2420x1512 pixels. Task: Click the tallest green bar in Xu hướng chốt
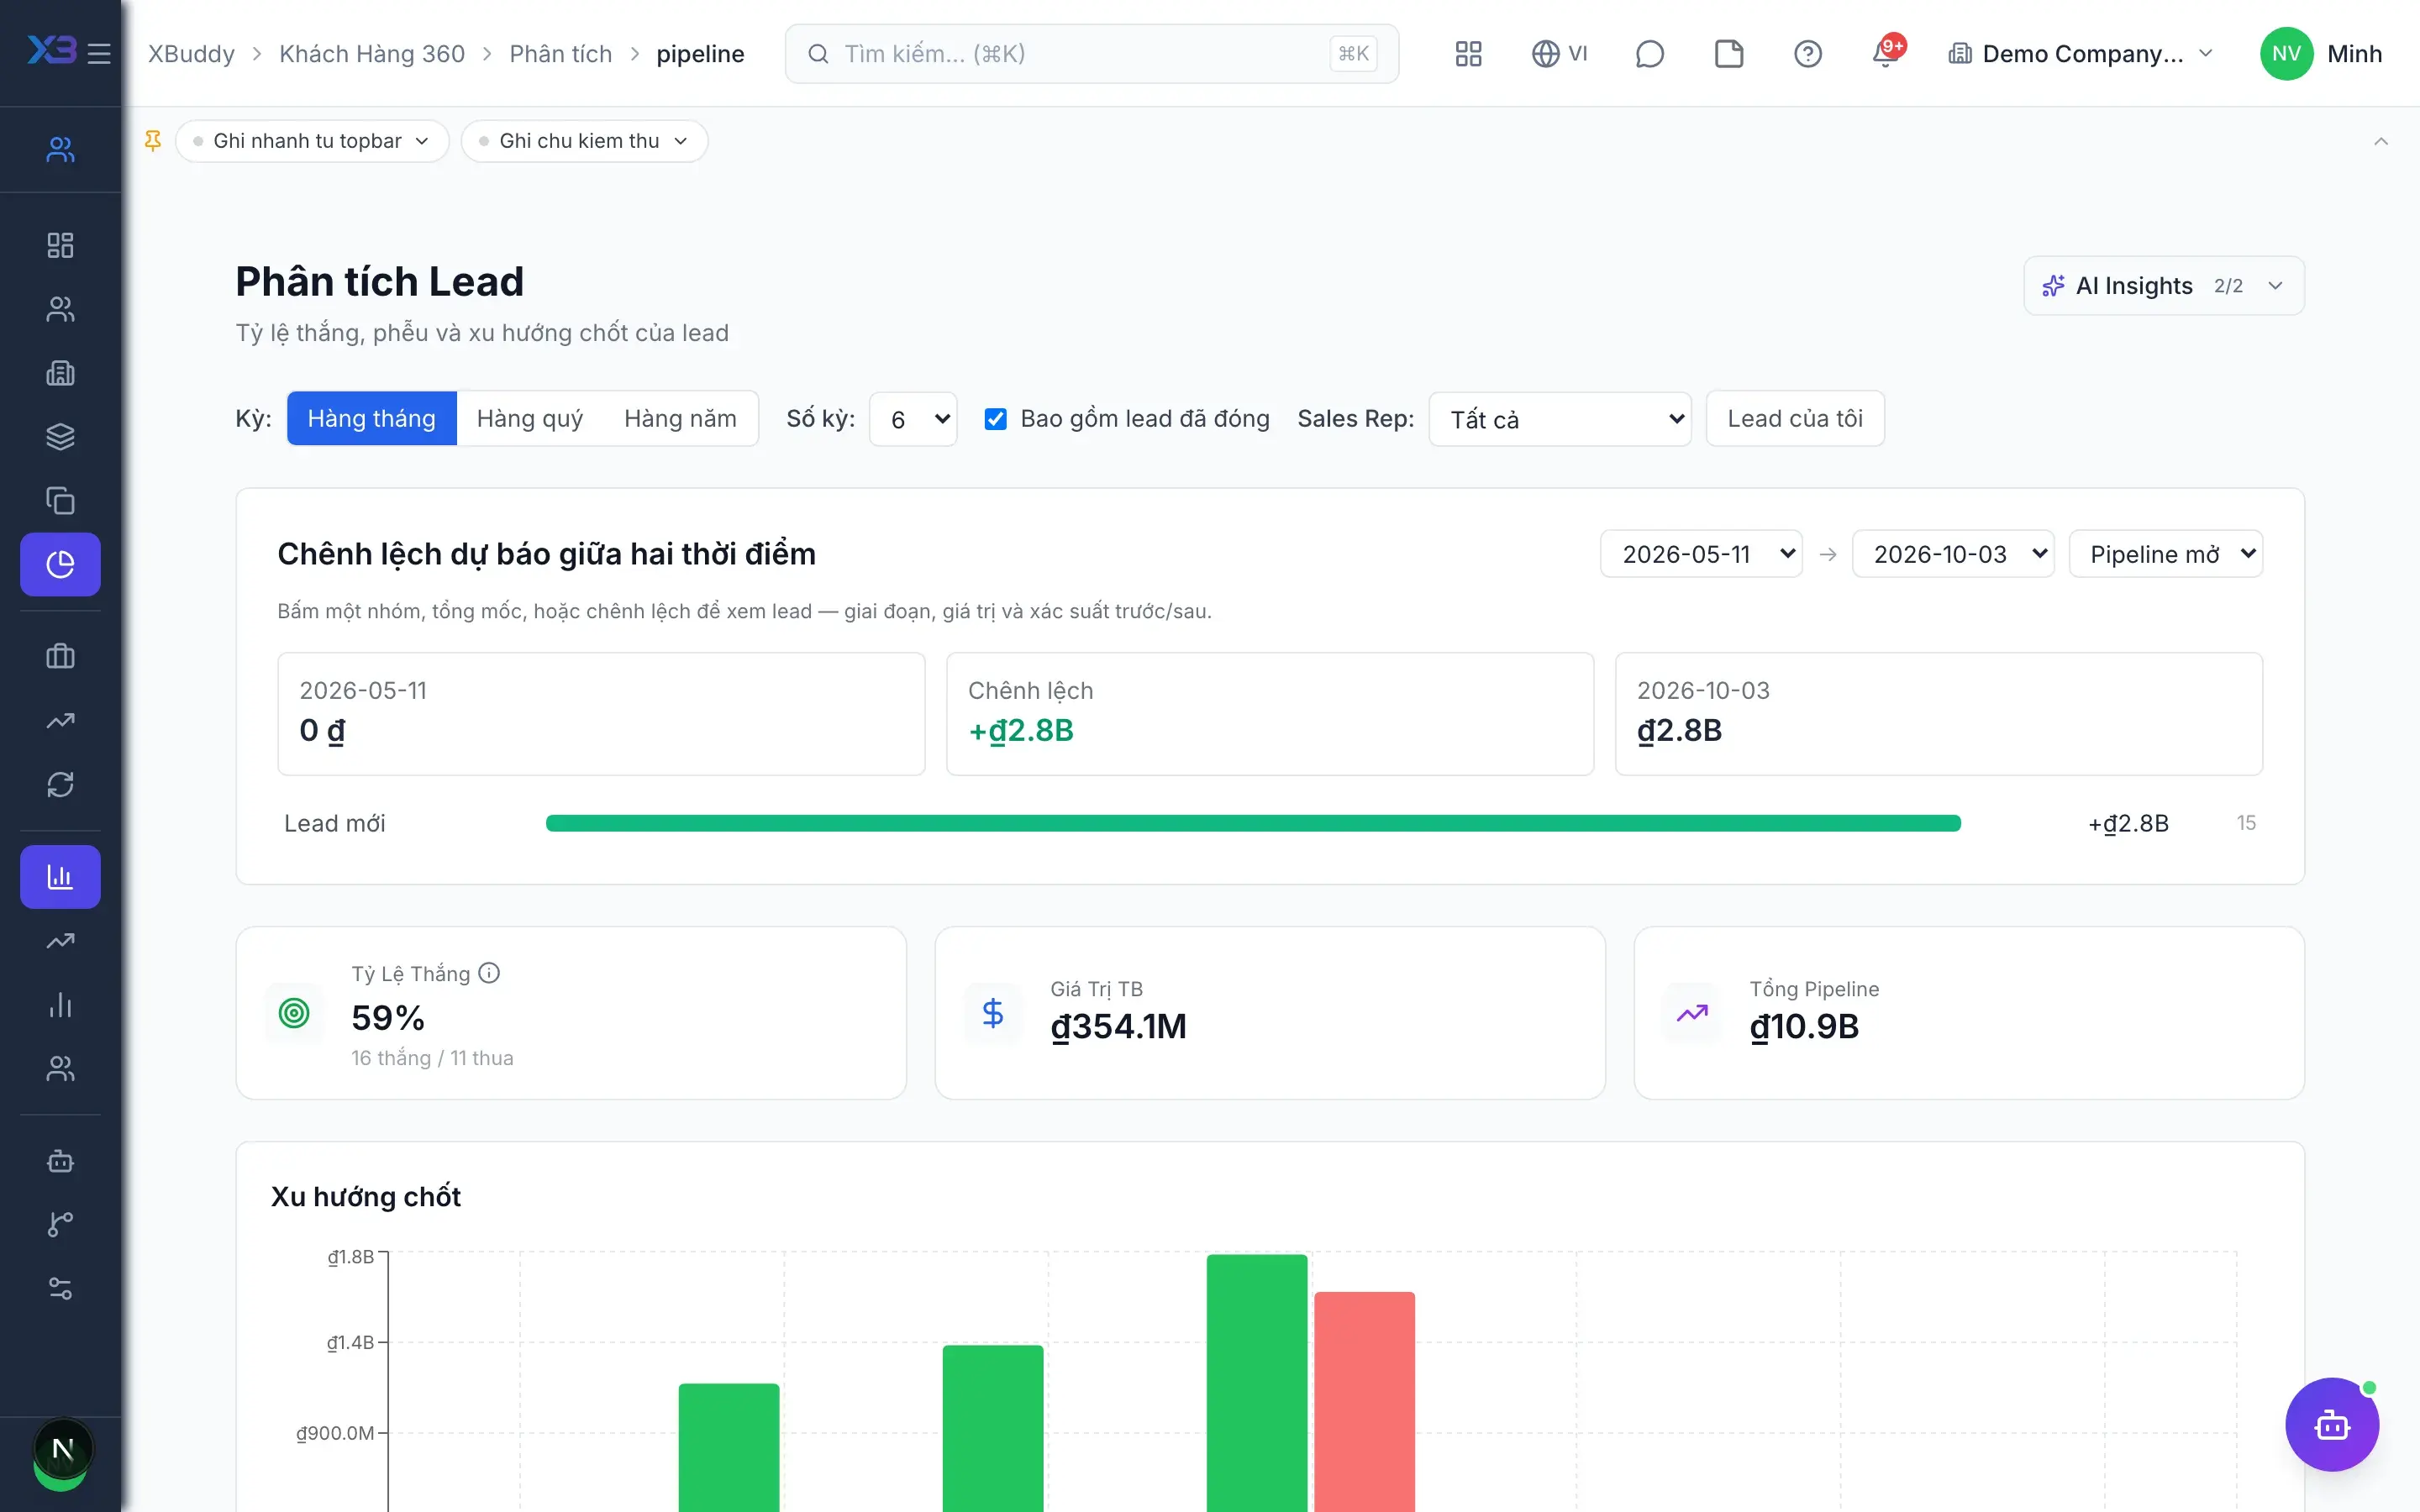(1257, 1382)
